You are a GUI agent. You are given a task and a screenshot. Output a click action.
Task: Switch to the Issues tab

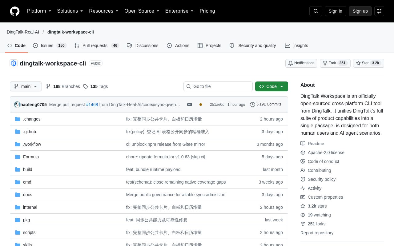click(50, 46)
